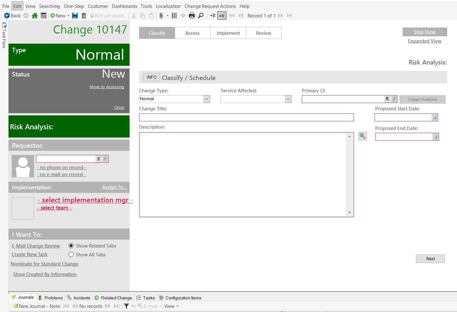The width and height of the screenshot is (457, 312).
Task: Open search with the magnifying glass icon
Action: (201, 15)
